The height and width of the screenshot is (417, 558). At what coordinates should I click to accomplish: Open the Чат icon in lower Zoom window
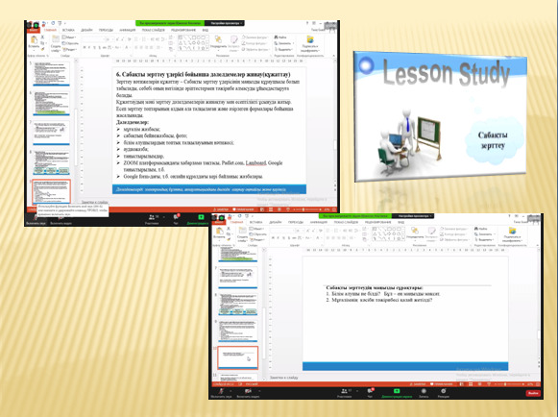[370, 391]
